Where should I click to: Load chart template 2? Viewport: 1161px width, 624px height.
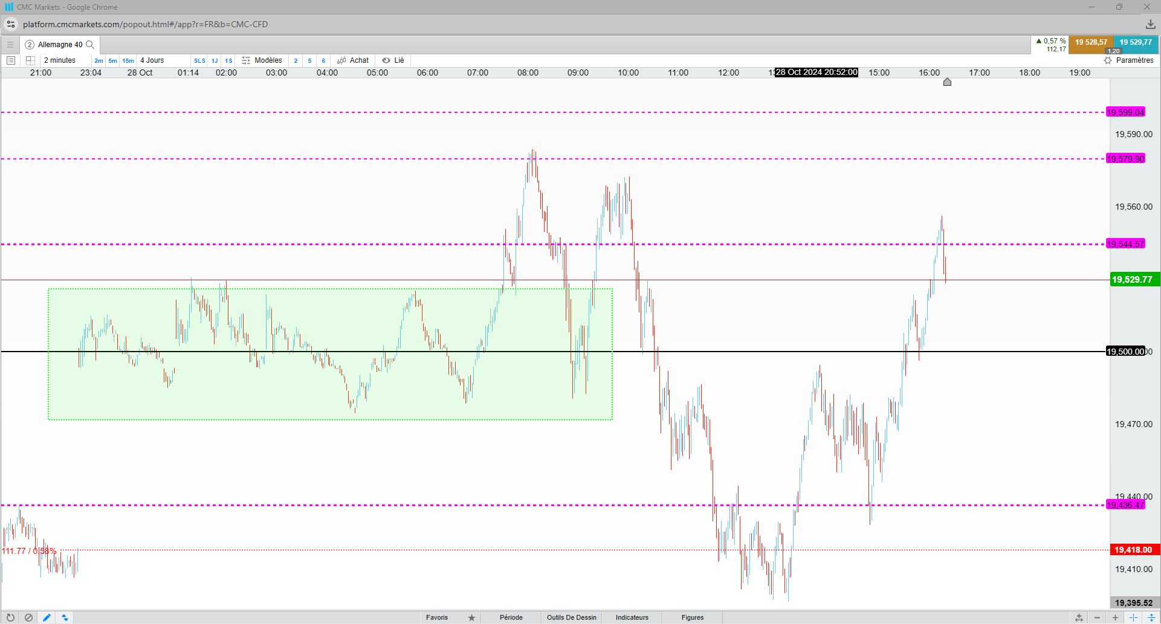[x=296, y=60]
